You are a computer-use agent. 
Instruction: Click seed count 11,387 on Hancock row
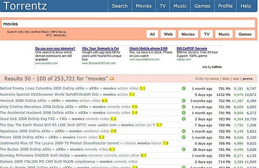pyautogui.click(x=237, y=101)
